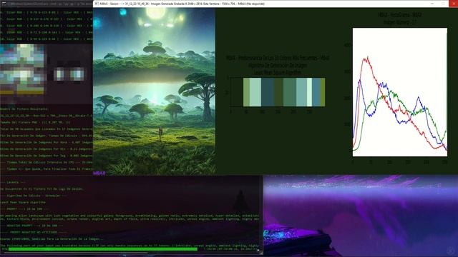
Task: Click the 'Predominancia De Los 10 Colores' chart title
Action: coord(278,58)
